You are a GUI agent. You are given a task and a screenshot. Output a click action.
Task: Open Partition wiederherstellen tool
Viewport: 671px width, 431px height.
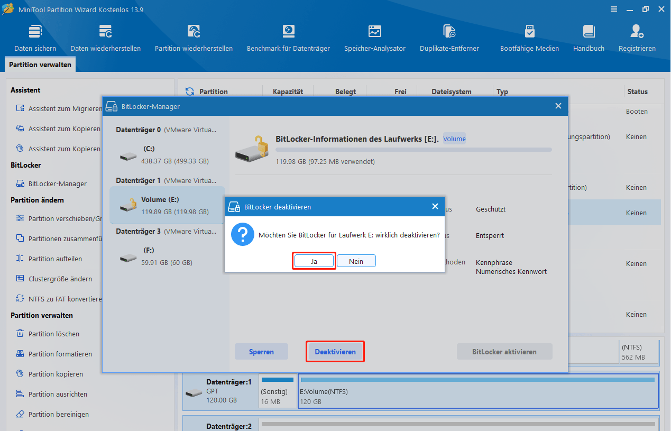point(194,38)
